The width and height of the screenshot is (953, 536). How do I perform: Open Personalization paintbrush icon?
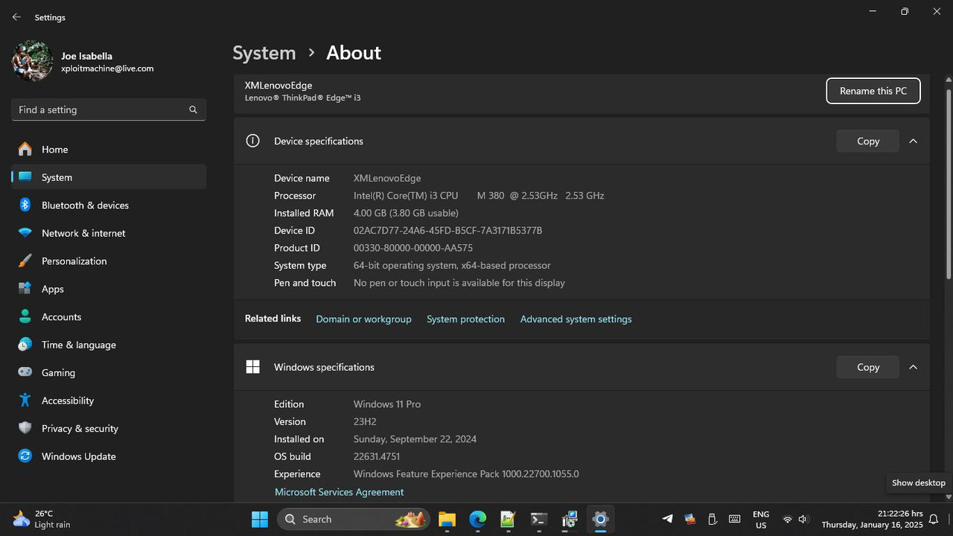tap(25, 261)
